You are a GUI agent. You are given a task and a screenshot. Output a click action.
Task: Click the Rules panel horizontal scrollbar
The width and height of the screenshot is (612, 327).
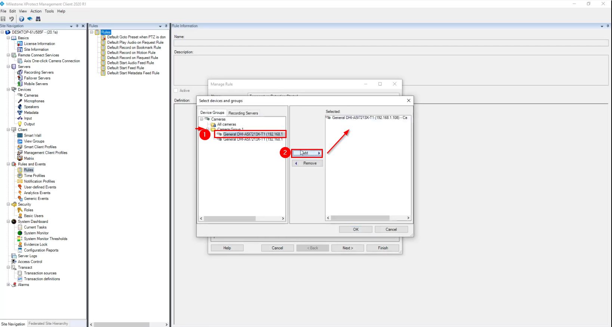pyautogui.click(x=129, y=324)
